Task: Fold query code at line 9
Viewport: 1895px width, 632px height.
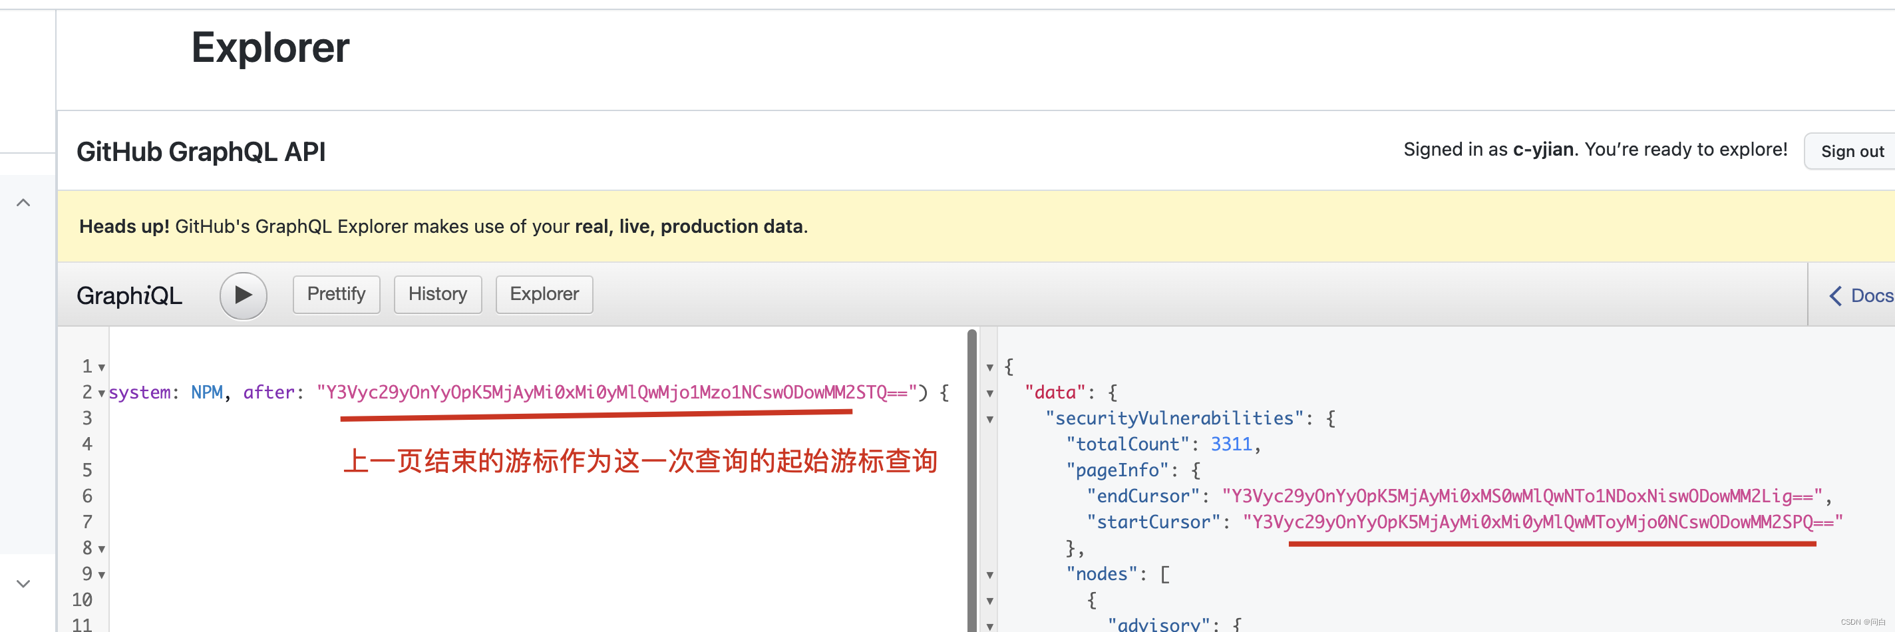Action: pyautogui.click(x=102, y=575)
